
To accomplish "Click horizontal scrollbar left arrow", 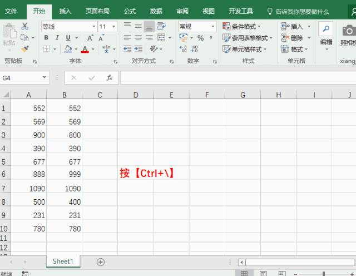I will click(241, 263).
